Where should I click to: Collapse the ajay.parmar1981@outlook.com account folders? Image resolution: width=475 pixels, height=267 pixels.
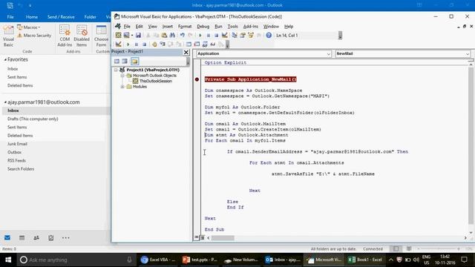click(x=5, y=102)
